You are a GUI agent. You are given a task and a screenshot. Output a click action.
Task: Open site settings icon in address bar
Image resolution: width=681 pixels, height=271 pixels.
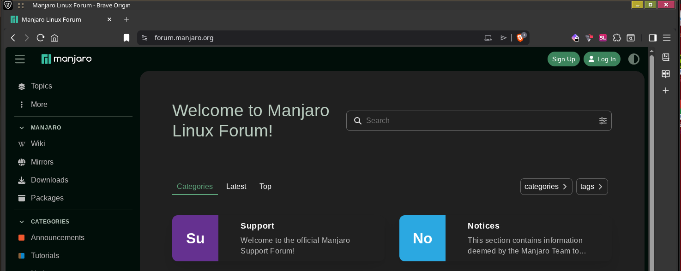click(145, 38)
